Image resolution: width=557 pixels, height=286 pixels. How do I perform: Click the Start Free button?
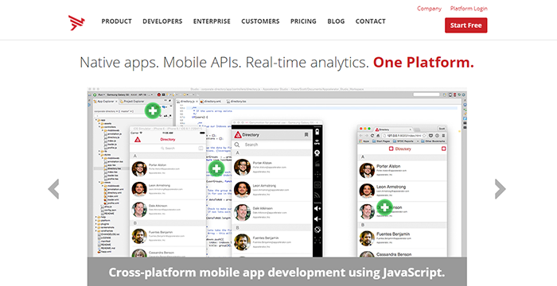coord(466,25)
